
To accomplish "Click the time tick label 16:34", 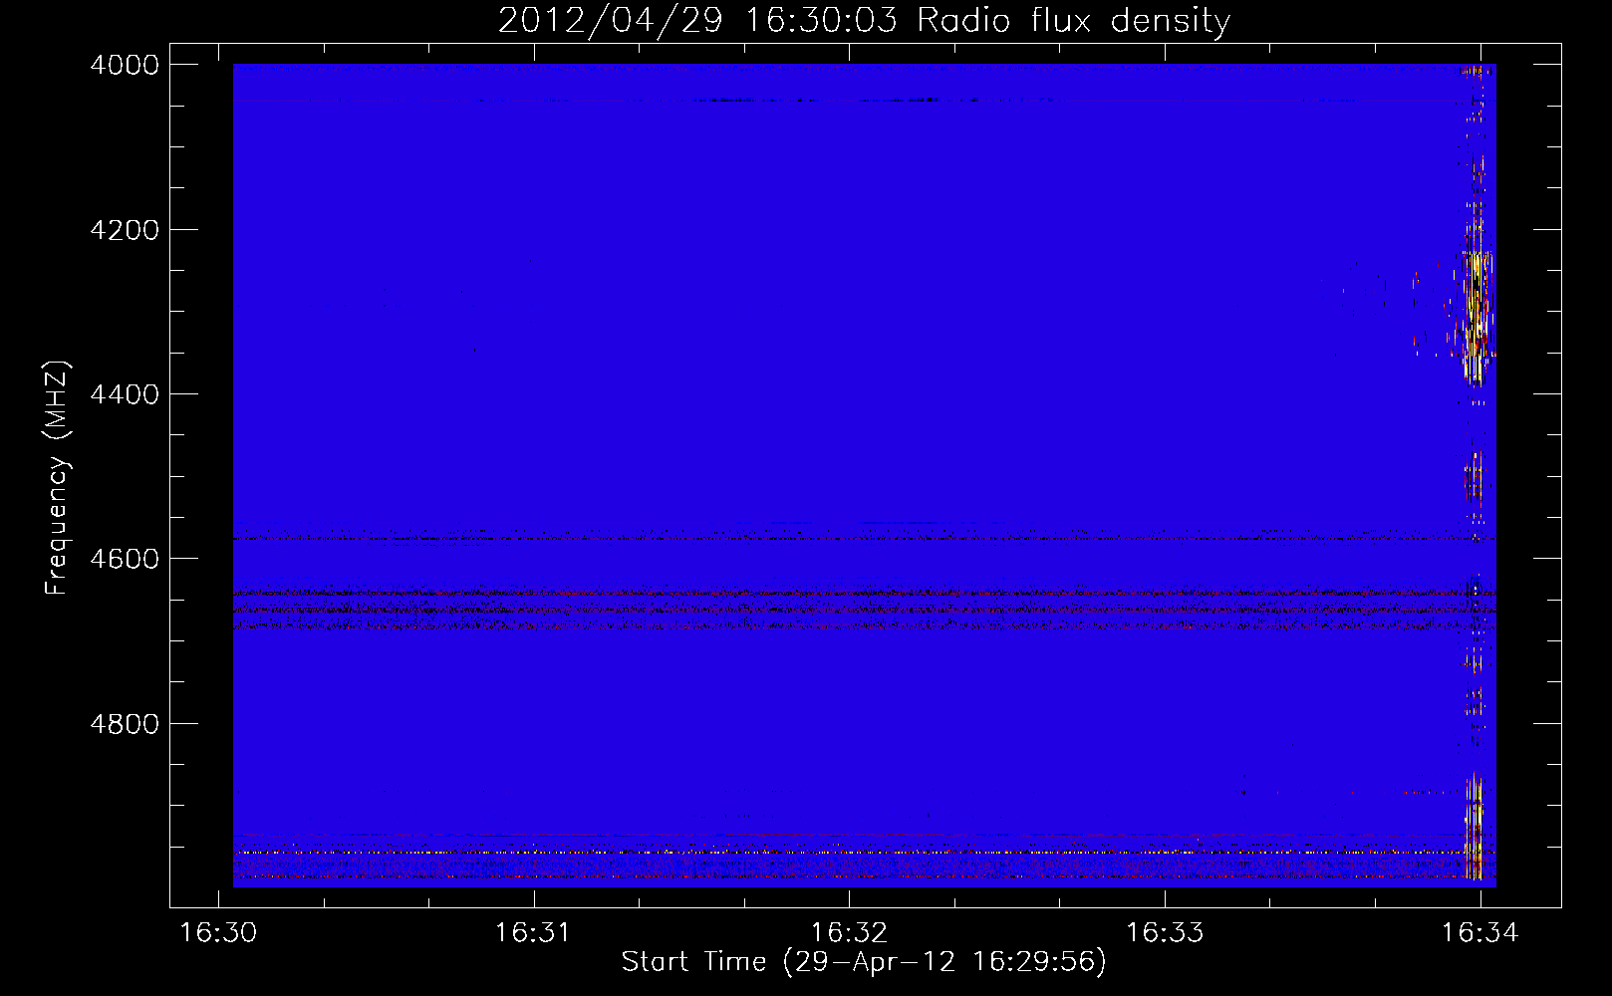I will click(1479, 932).
